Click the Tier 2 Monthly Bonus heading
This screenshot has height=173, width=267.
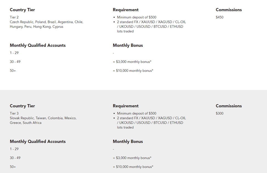(x=128, y=45)
